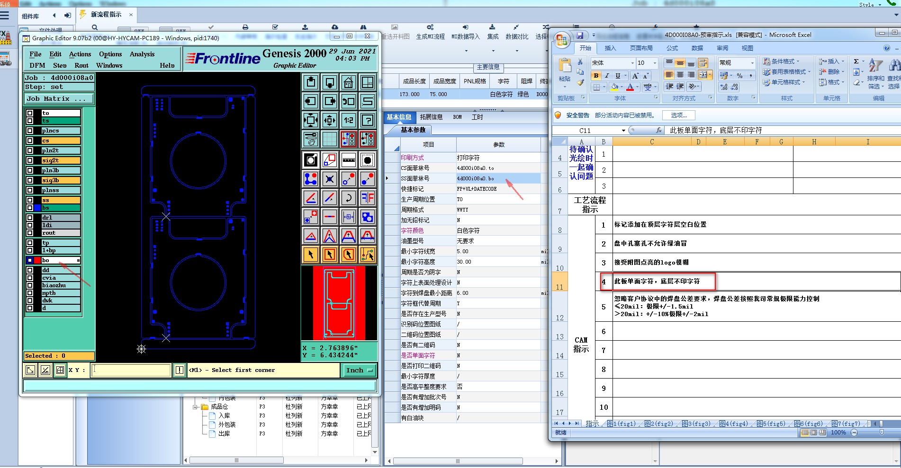This screenshot has height=468, width=901.
Task: Select the ruler measurement tool
Action: [348, 160]
